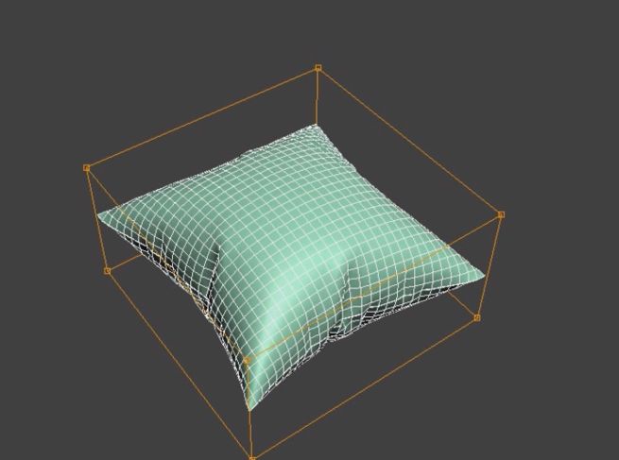This screenshot has width=619, height=460.
Task: Pick the lower-left orange corner handle
Action: tap(107, 271)
